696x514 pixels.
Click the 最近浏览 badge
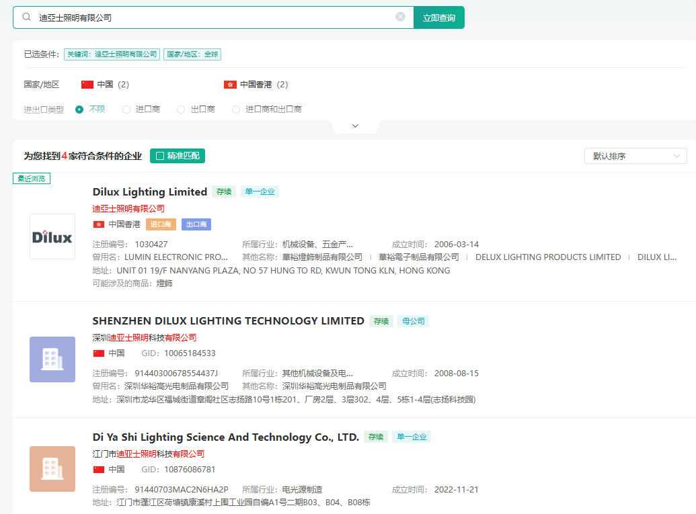(x=32, y=178)
